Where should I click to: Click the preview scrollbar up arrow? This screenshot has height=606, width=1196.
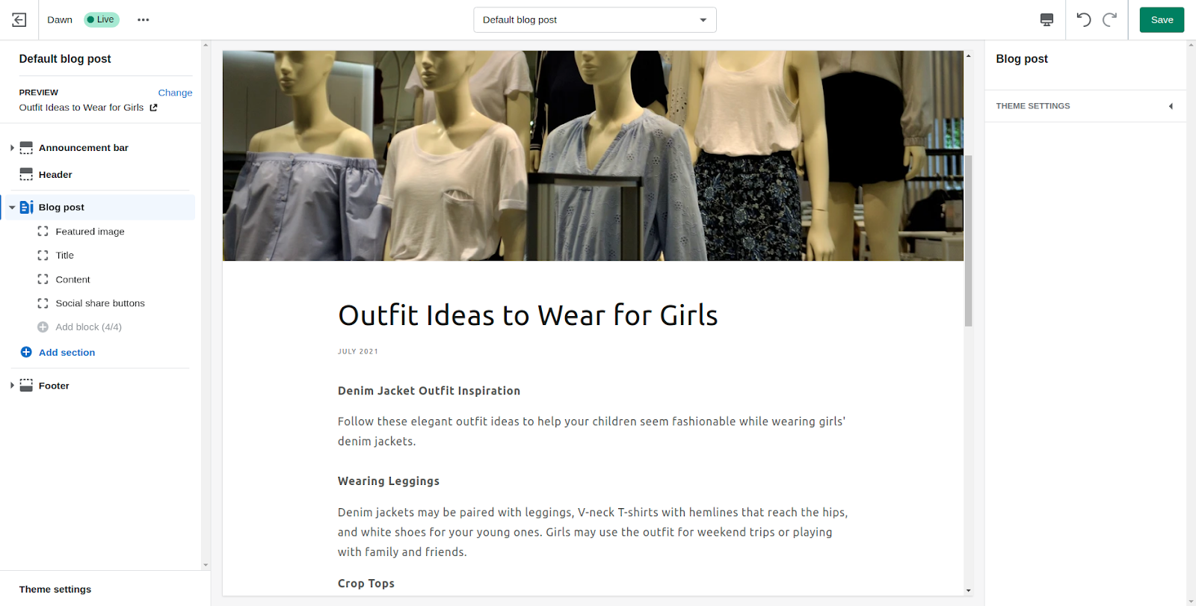[968, 56]
